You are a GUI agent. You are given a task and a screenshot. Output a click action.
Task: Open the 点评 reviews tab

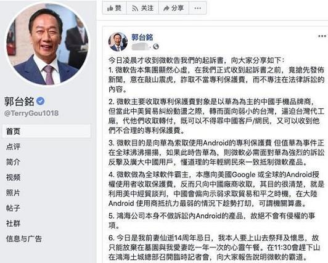(x=13, y=147)
